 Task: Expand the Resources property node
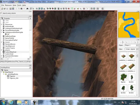1,24
